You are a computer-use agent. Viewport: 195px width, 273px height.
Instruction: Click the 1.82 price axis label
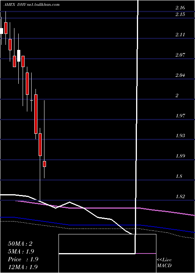(x=180, y=197)
